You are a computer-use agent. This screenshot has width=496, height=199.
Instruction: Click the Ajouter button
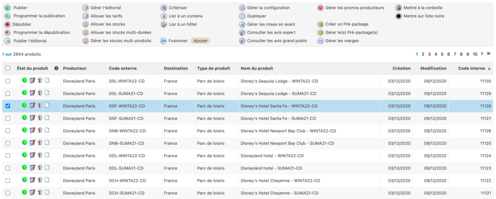pyautogui.click(x=200, y=41)
